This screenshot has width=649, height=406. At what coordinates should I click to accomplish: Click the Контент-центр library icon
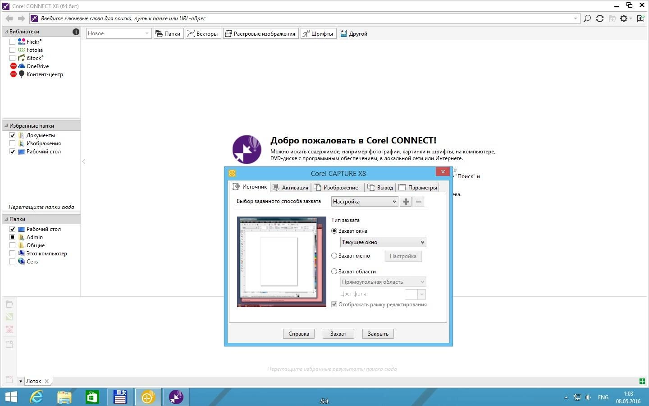tap(21, 74)
